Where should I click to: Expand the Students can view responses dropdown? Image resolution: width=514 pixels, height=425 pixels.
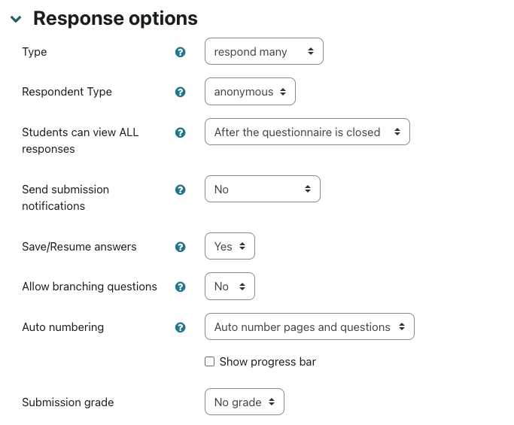pyautogui.click(x=307, y=132)
